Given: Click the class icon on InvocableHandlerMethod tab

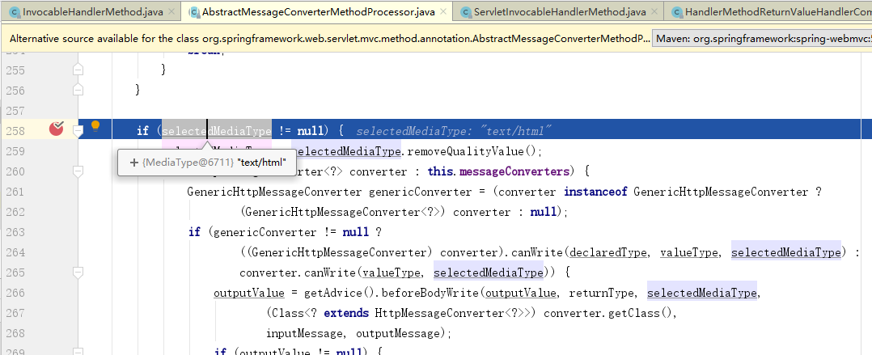Looking at the screenshot, I should (15, 12).
